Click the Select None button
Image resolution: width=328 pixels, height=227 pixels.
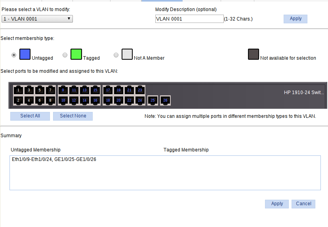click(73, 116)
